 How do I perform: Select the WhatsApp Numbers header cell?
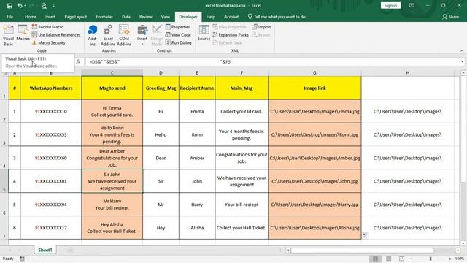pyautogui.click(x=51, y=88)
